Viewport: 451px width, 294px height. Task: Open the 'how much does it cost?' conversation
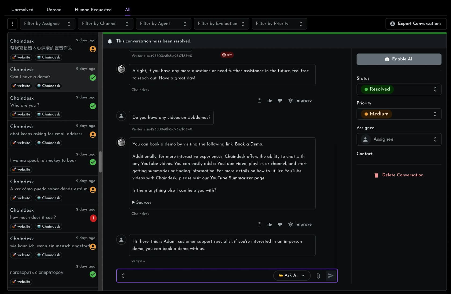coord(53,218)
